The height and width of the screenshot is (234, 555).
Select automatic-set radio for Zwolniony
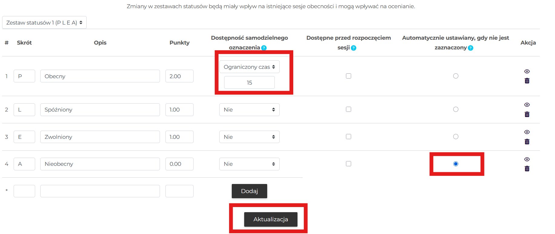456,137
